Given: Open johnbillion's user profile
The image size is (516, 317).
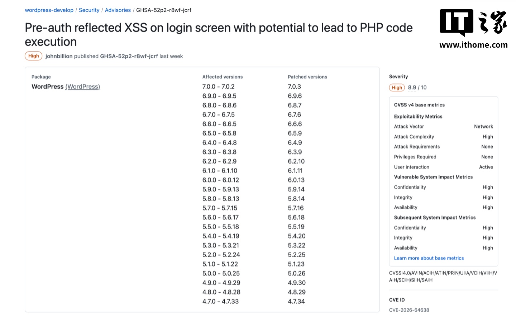Looking at the screenshot, I should (59, 56).
